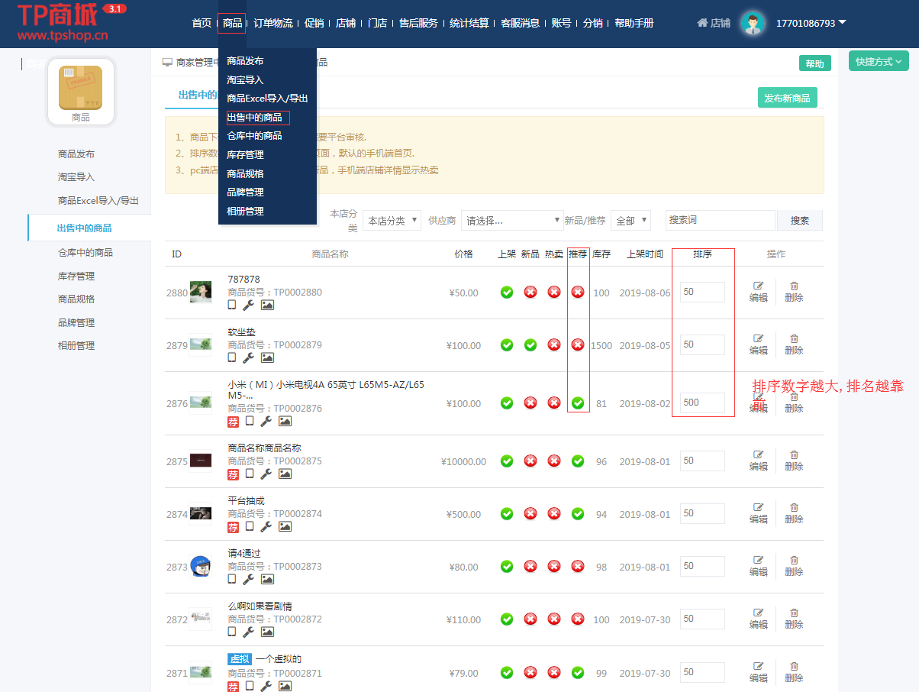The width and height of the screenshot is (919, 692).
Task: Open the 订单物流 top menu item
Action: [x=272, y=24]
